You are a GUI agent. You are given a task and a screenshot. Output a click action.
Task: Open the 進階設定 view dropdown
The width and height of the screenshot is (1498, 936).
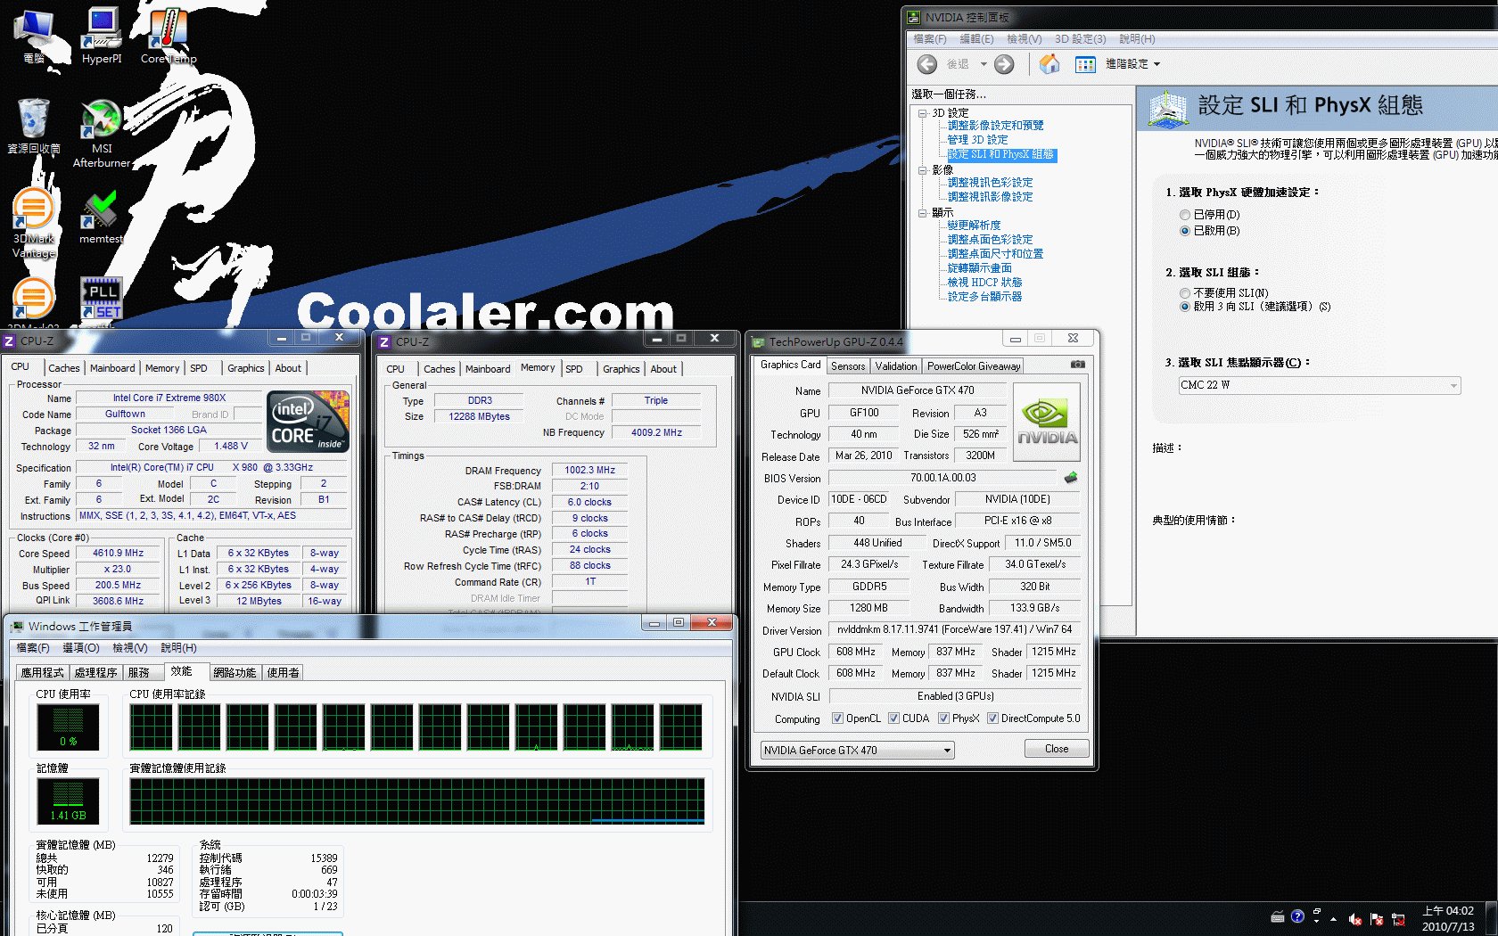click(x=1133, y=64)
